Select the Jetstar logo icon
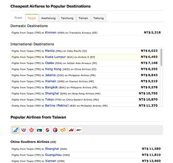Screen dimensions: 173x163 coord(79,130)
